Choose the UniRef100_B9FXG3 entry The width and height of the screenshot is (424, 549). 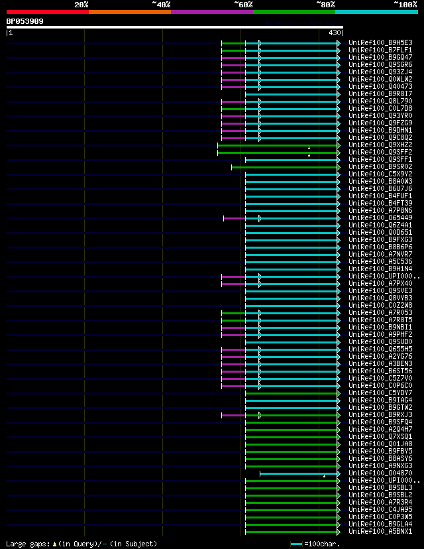tap(381, 240)
